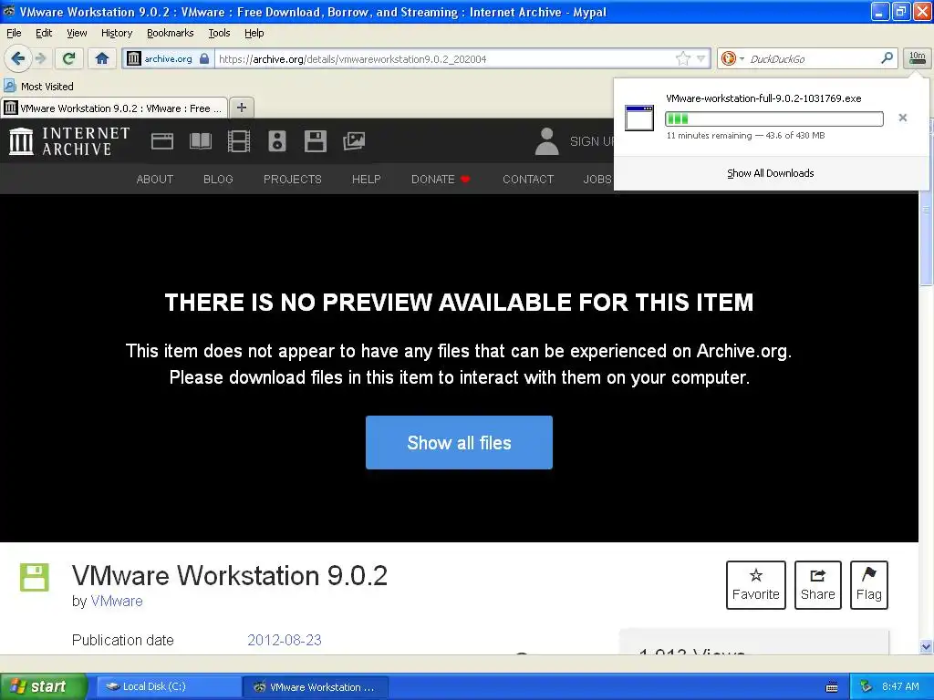Screen dimensions: 934x700
Task: Go to the ABOUT page
Action: coord(155,180)
